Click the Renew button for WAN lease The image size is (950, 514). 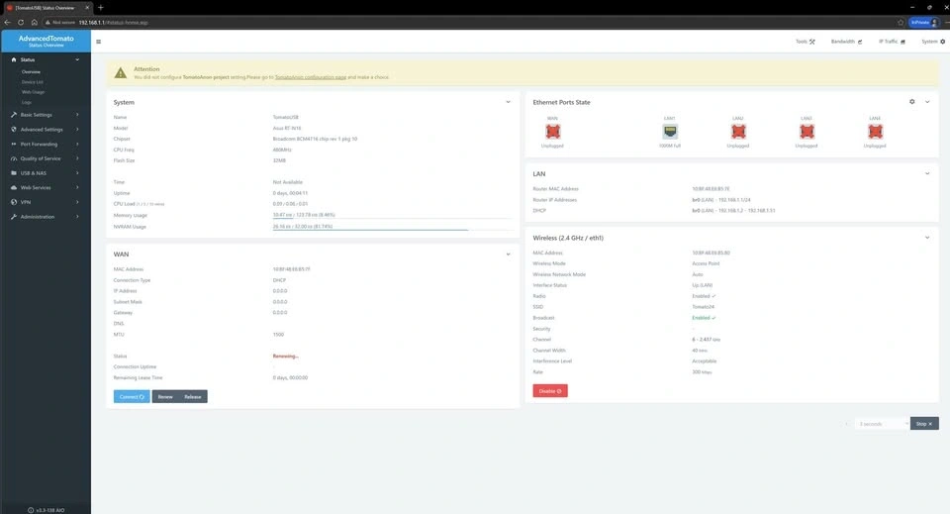coord(165,396)
